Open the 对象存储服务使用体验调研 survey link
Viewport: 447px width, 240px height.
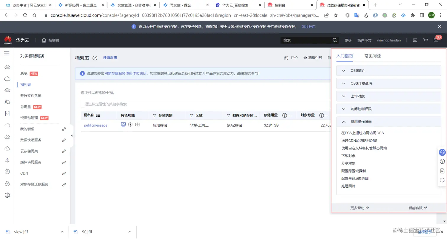[126, 73]
